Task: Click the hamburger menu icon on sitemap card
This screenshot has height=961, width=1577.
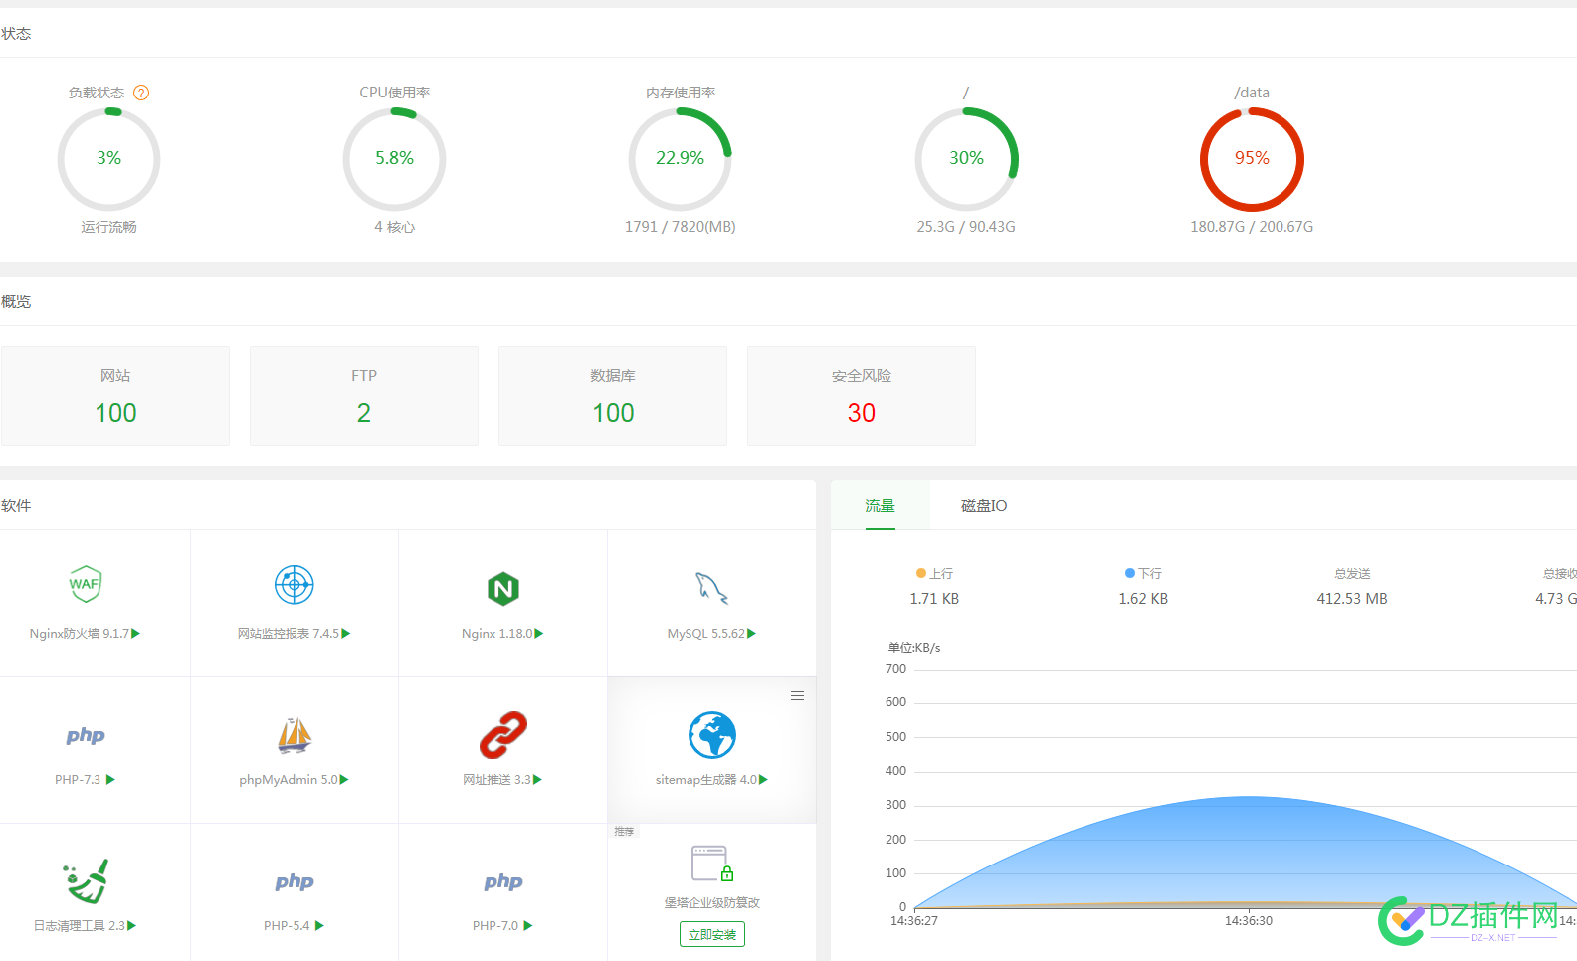Action: (797, 696)
